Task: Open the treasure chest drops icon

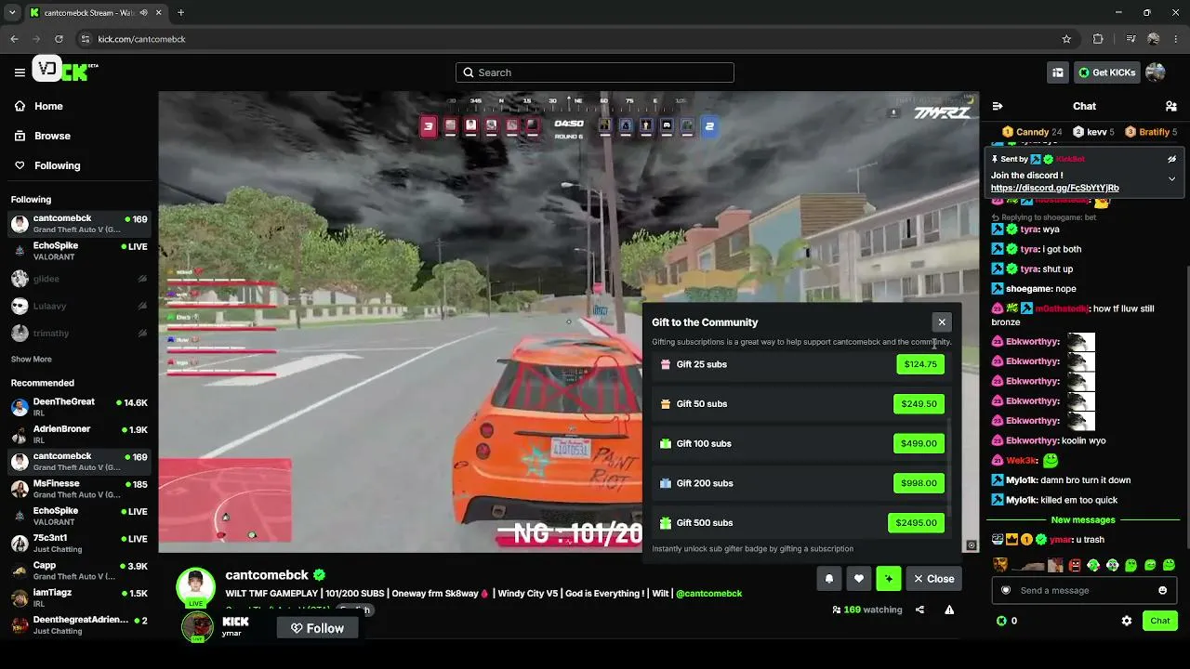Action: pyautogui.click(x=1058, y=72)
